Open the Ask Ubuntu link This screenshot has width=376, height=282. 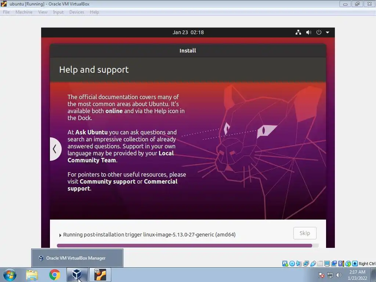91,132
